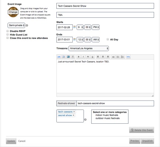
Task: Click the location field containing TBA
Action: [x=105, y=15]
